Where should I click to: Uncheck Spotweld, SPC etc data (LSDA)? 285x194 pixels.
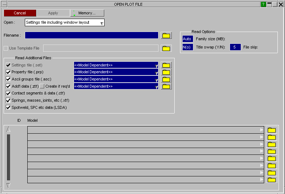8,107
